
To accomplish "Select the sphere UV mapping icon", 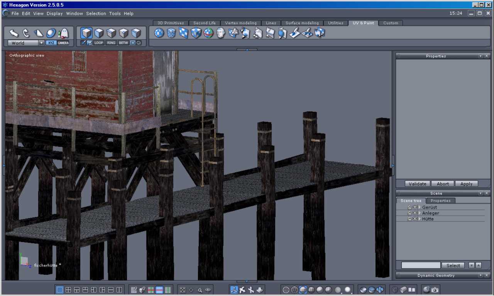I will (x=159, y=33).
